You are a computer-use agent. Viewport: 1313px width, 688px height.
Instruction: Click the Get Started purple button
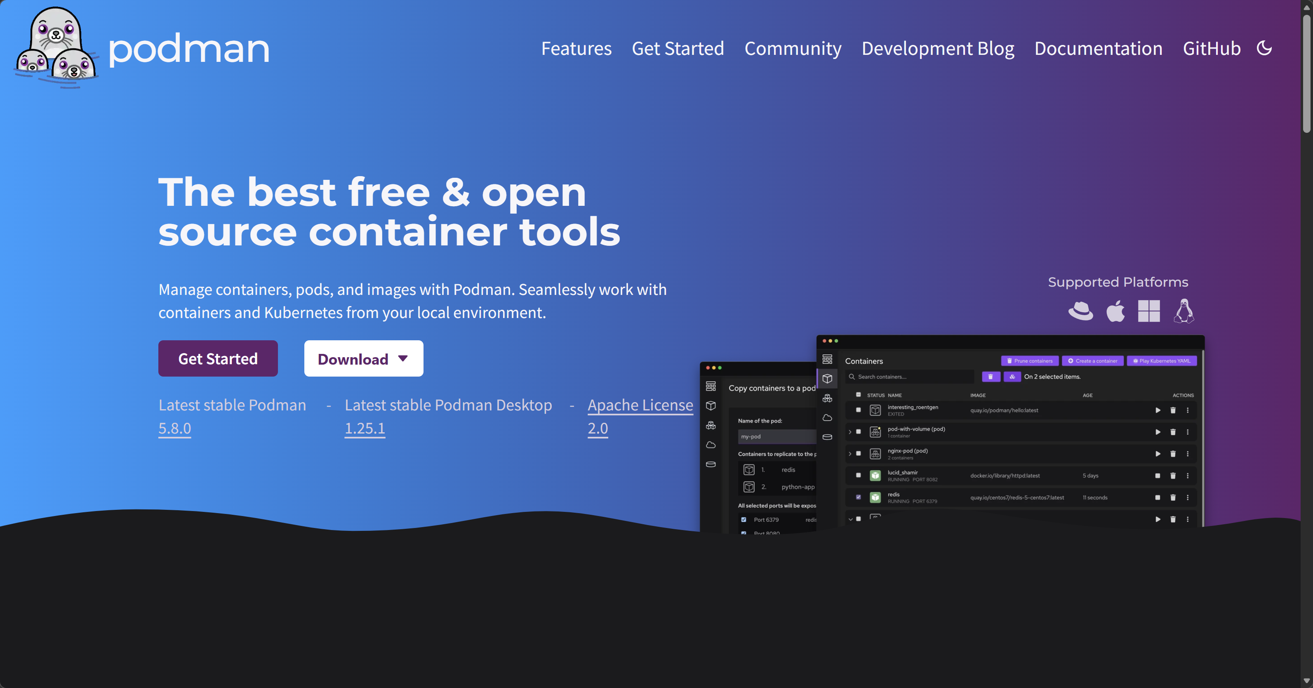(x=218, y=358)
